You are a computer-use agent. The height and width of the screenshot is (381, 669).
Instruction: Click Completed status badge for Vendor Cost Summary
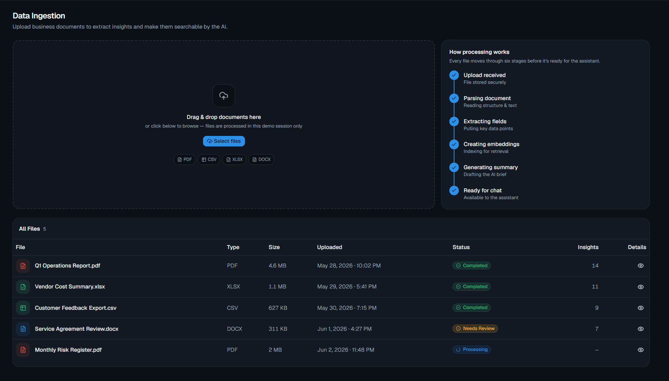pos(471,287)
